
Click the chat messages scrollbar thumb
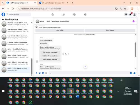pyautogui.click(x=135, y=50)
